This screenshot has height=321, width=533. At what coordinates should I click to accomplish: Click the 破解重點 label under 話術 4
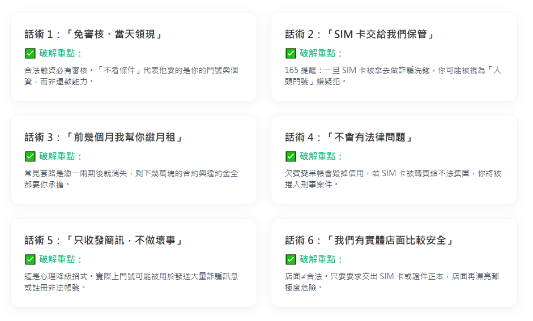tap(321, 156)
